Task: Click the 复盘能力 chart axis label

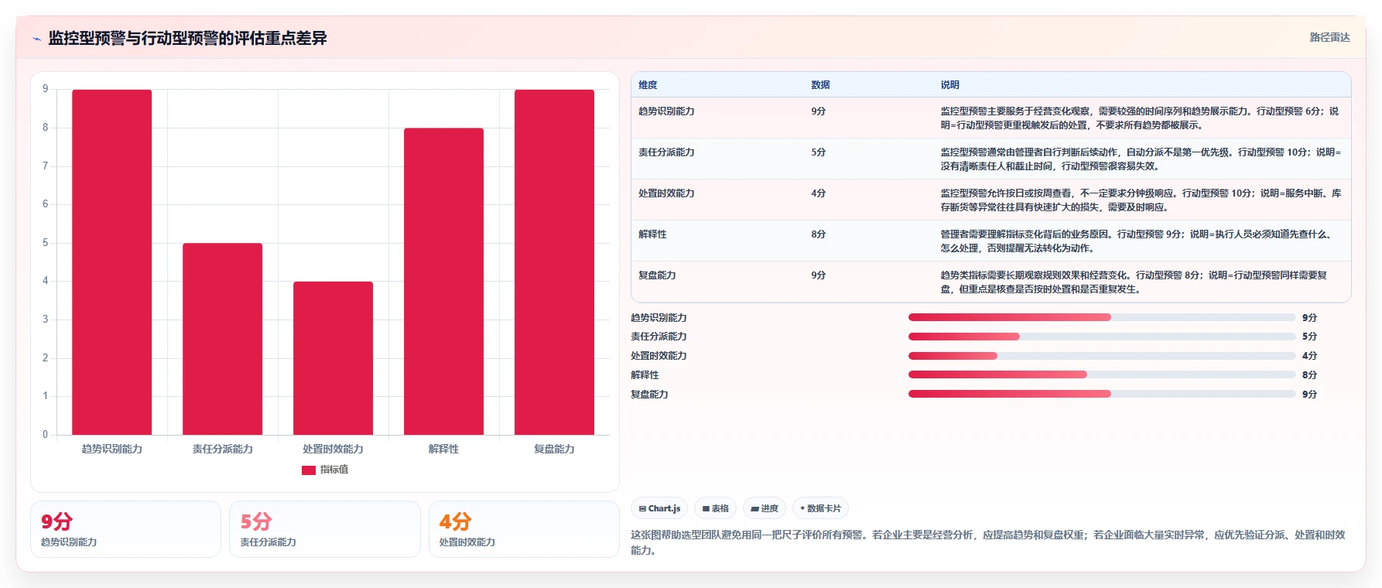Action: [555, 449]
